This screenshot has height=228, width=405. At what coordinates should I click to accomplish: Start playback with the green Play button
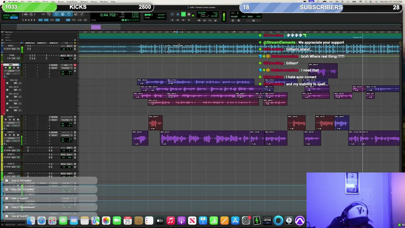184,14
